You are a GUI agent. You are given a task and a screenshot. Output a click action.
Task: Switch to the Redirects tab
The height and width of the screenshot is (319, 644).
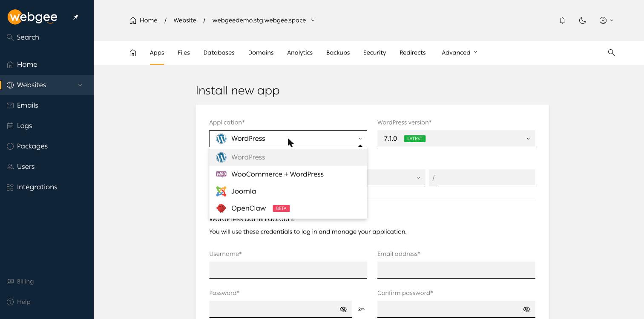click(x=413, y=53)
